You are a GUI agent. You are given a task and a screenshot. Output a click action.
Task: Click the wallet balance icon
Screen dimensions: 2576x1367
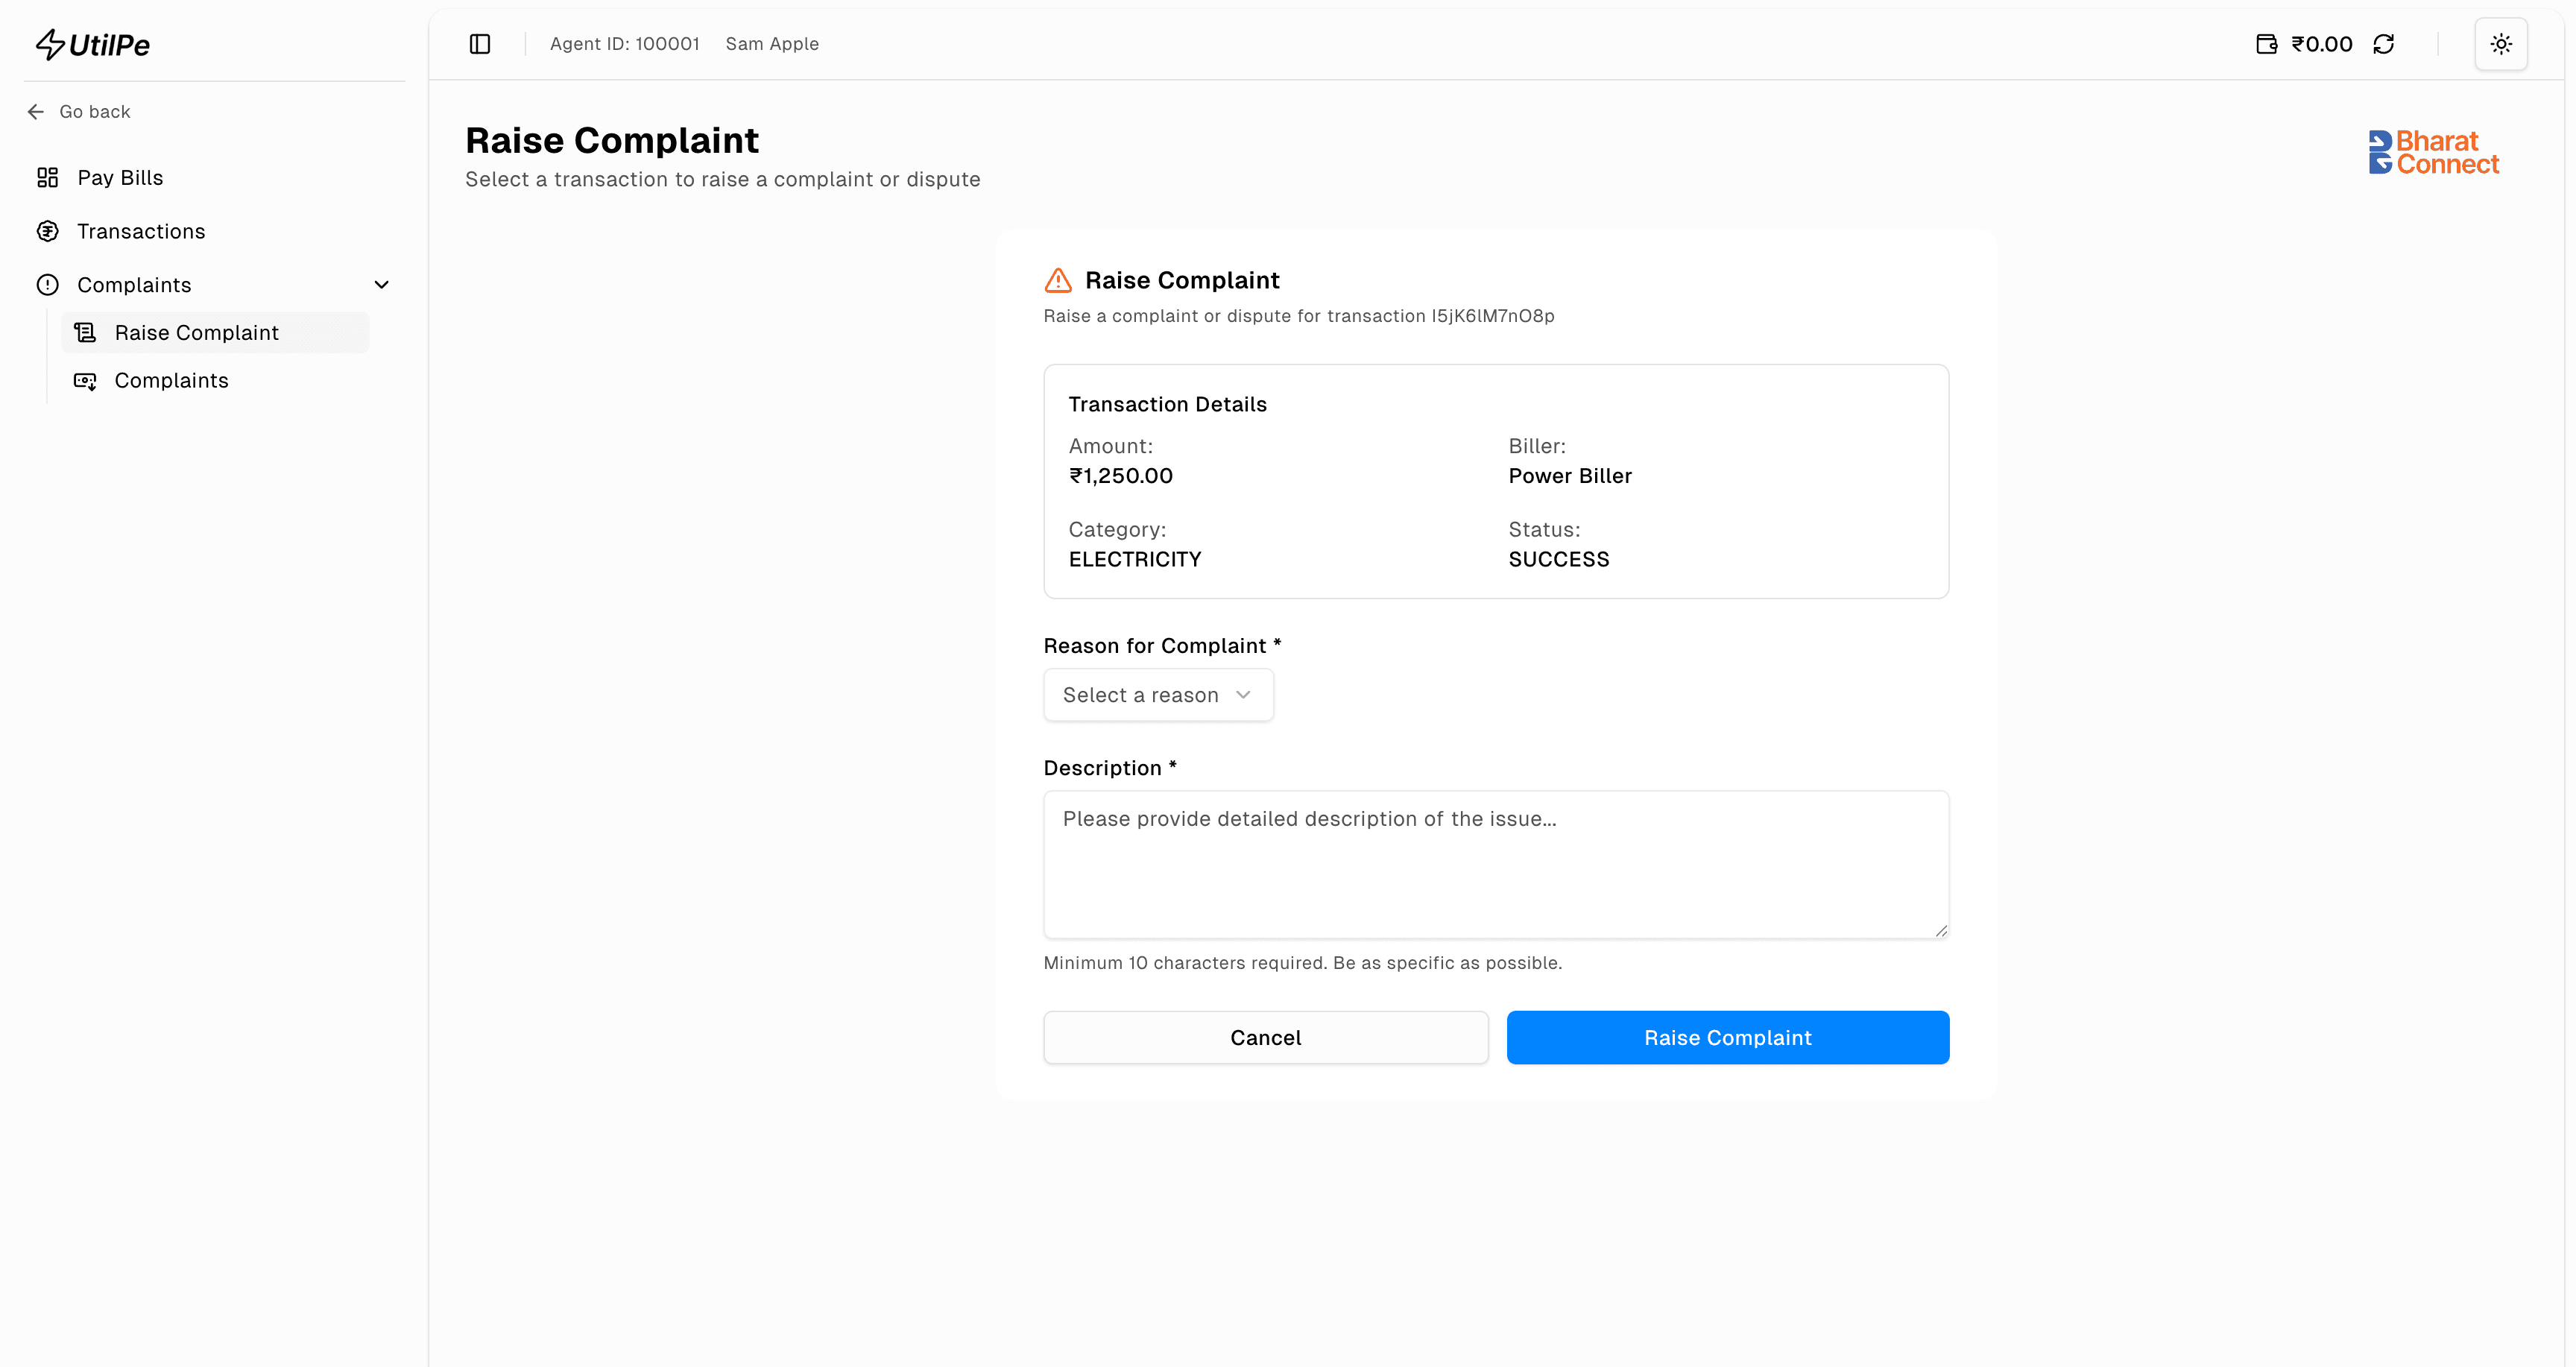tap(2267, 43)
